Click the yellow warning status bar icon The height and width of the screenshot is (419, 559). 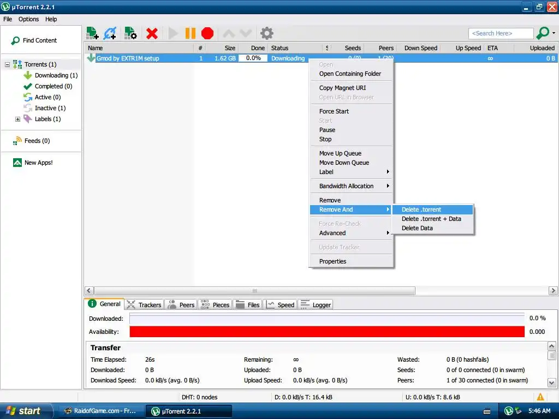(x=540, y=397)
